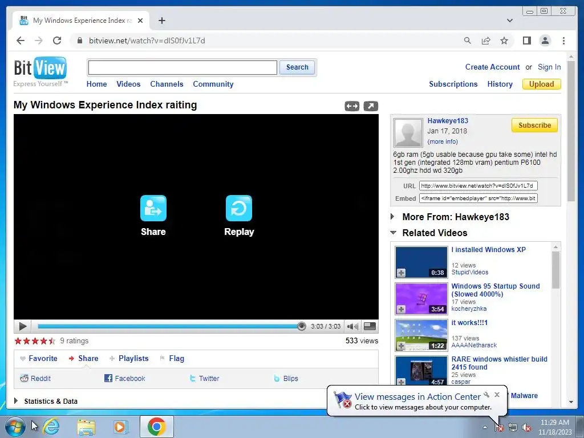Launch Internet Explorer from the taskbar

pos(51,427)
